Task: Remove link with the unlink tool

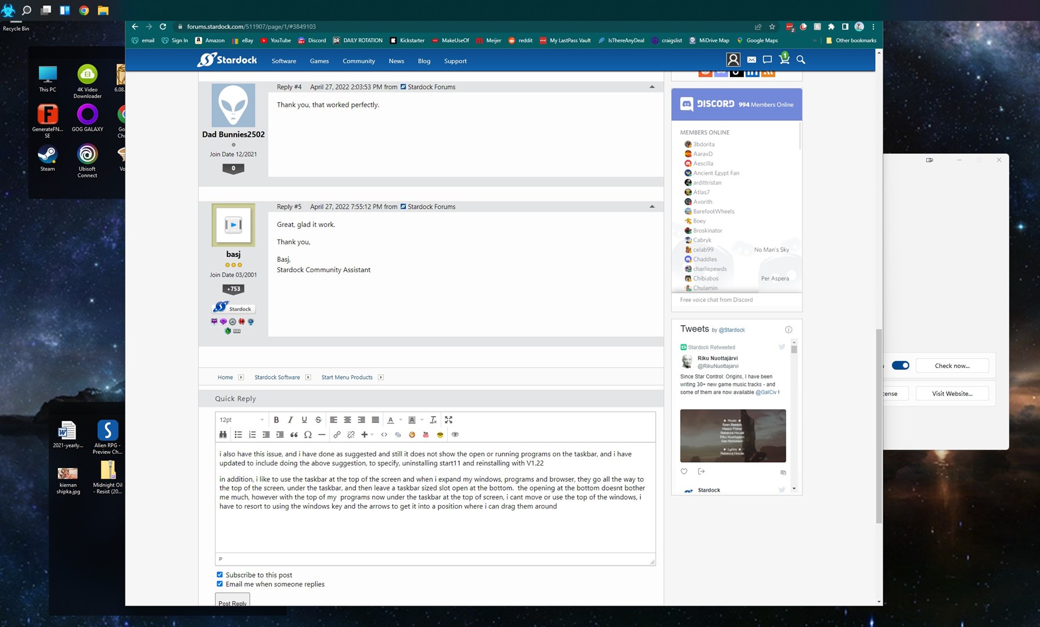Action: [351, 434]
